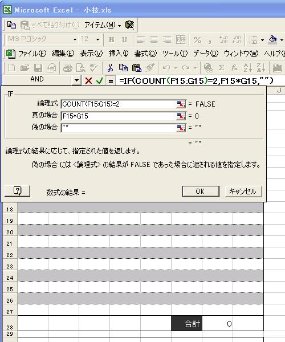This screenshot has width=285, height=342.
Task: Open the 書式(O) menu
Action: click(x=146, y=54)
